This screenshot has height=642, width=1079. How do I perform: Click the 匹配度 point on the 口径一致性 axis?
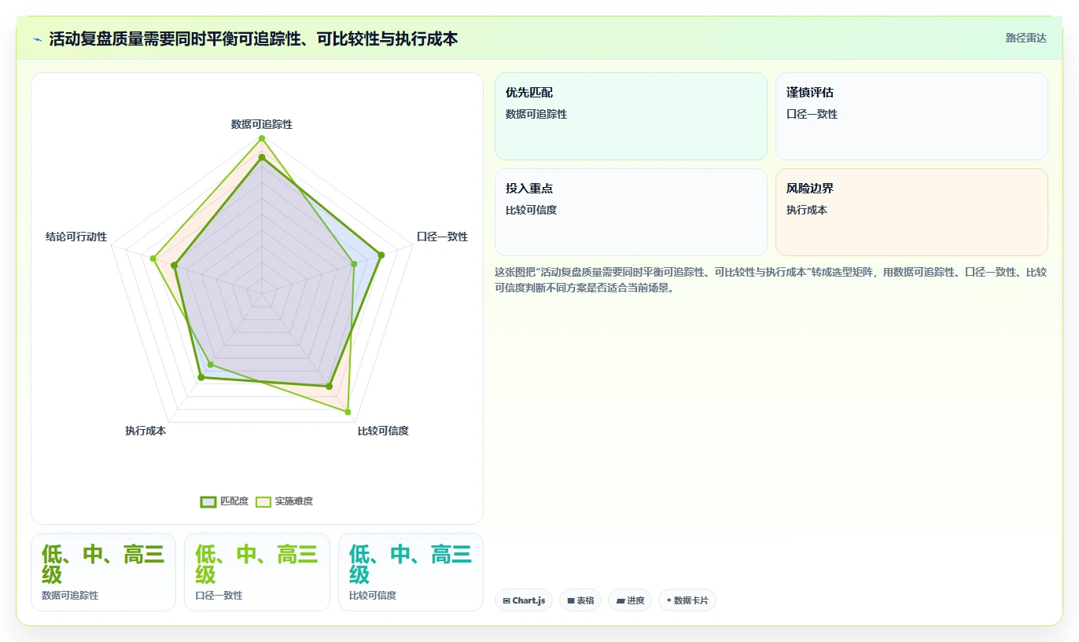[x=381, y=255]
